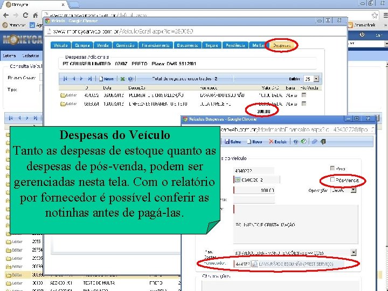Screen dimensions: 388x291
Task: Check Pós-Venda box in Veículos Despesas form
Action: tap(332, 180)
